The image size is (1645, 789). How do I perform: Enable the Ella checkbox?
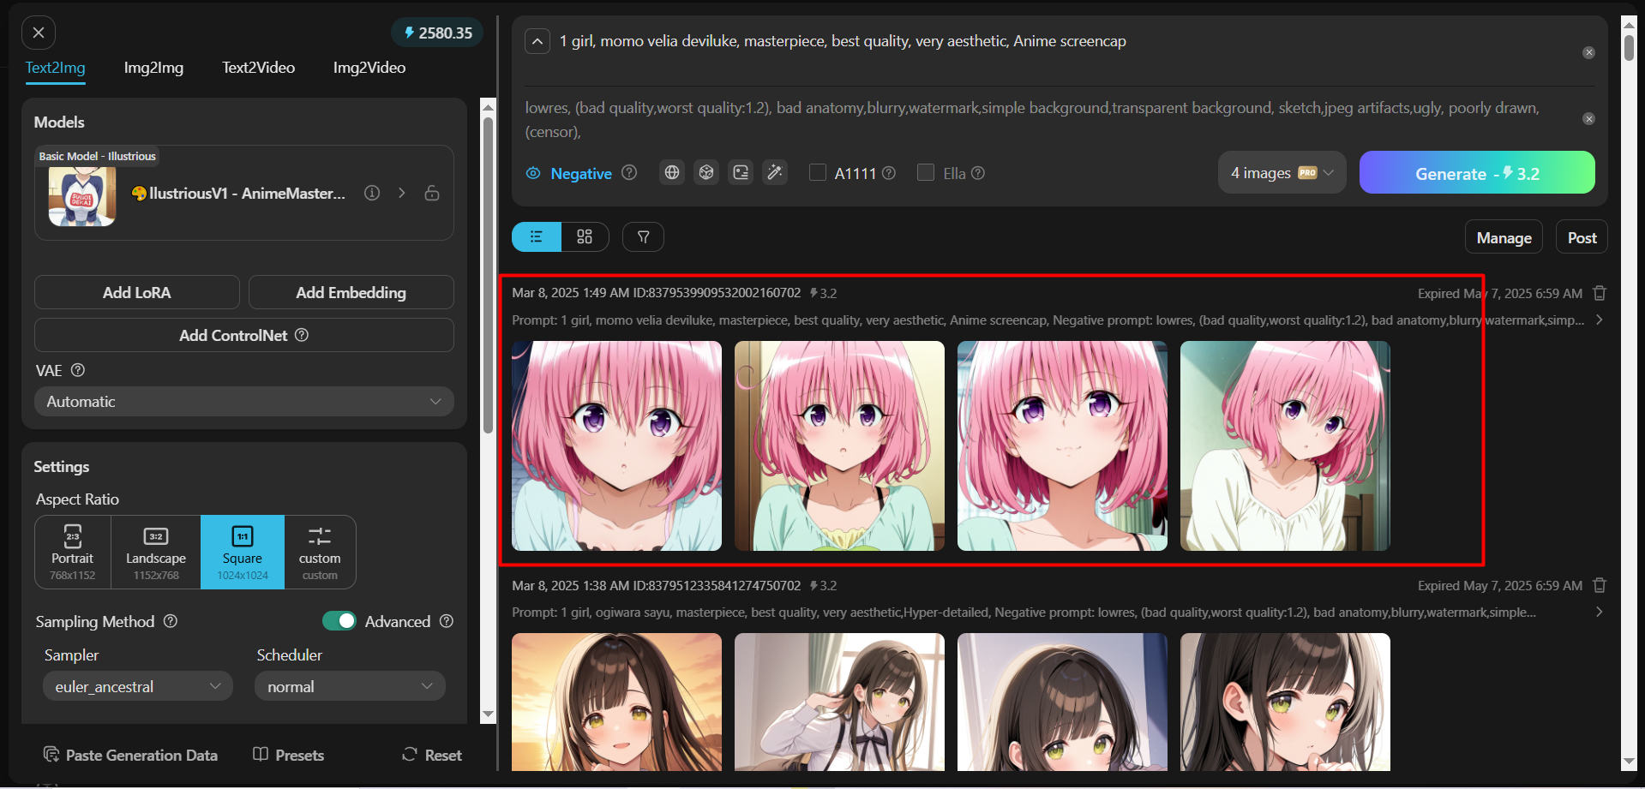926,172
